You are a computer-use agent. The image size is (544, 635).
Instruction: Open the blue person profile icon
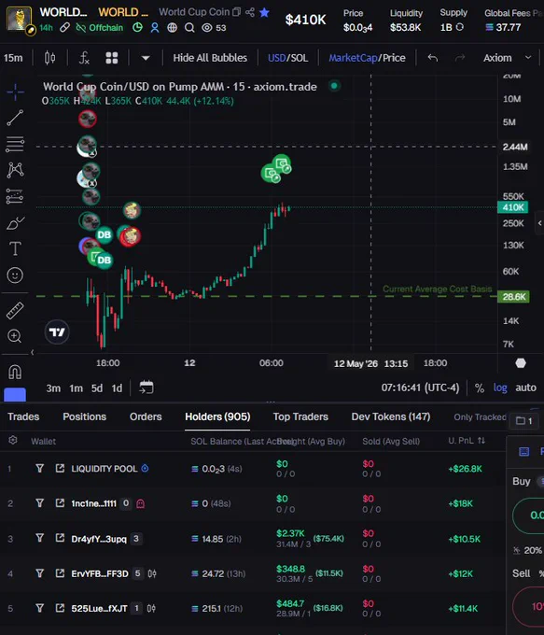click(155, 27)
